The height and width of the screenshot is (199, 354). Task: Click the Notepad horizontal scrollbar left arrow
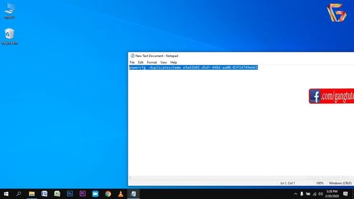click(130, 178)
